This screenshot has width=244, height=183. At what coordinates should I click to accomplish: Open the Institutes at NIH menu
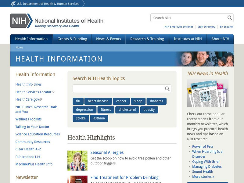pos(188,39)
